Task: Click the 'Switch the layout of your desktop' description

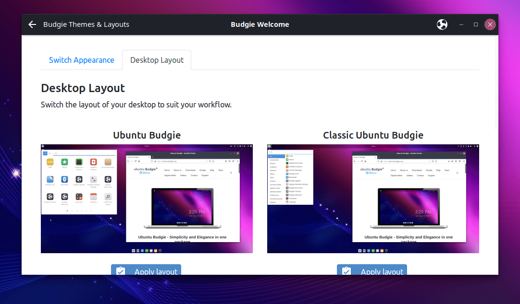Action: 136,104
